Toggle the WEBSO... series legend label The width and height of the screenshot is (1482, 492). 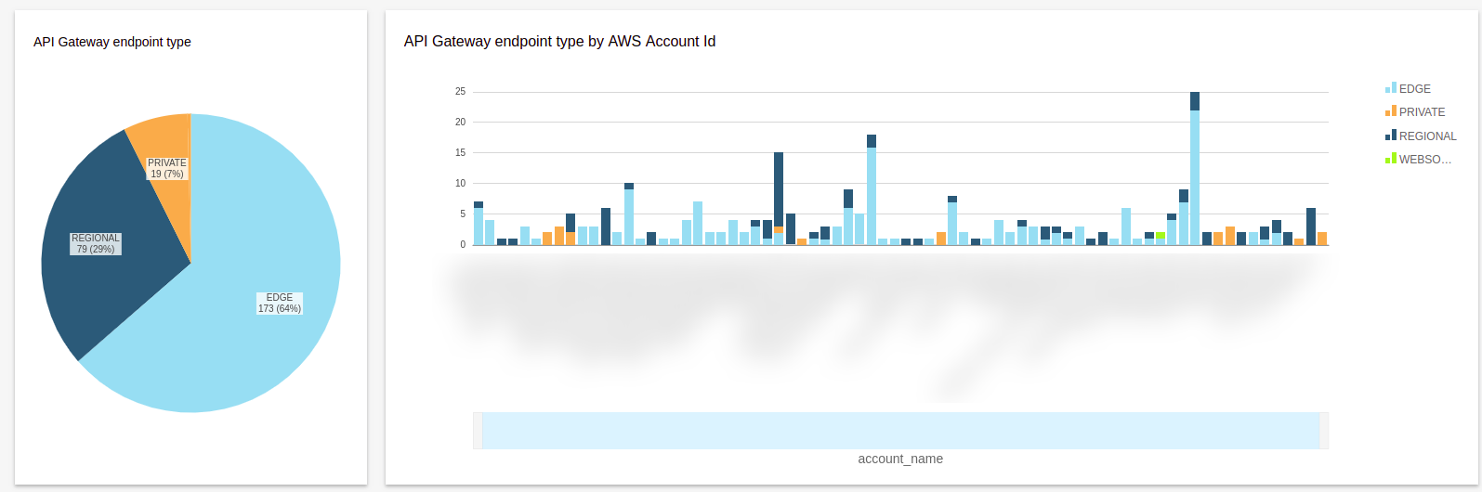click(1425, 160)
